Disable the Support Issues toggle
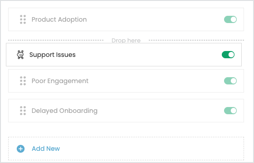This screenshot has width=254, height=163. 228,55
